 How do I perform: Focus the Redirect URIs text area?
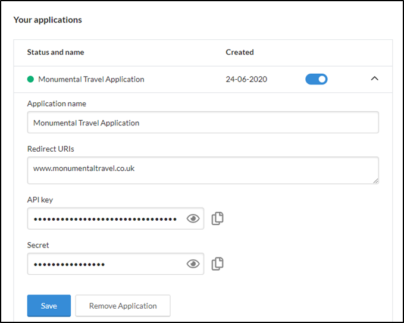[202, 170]
